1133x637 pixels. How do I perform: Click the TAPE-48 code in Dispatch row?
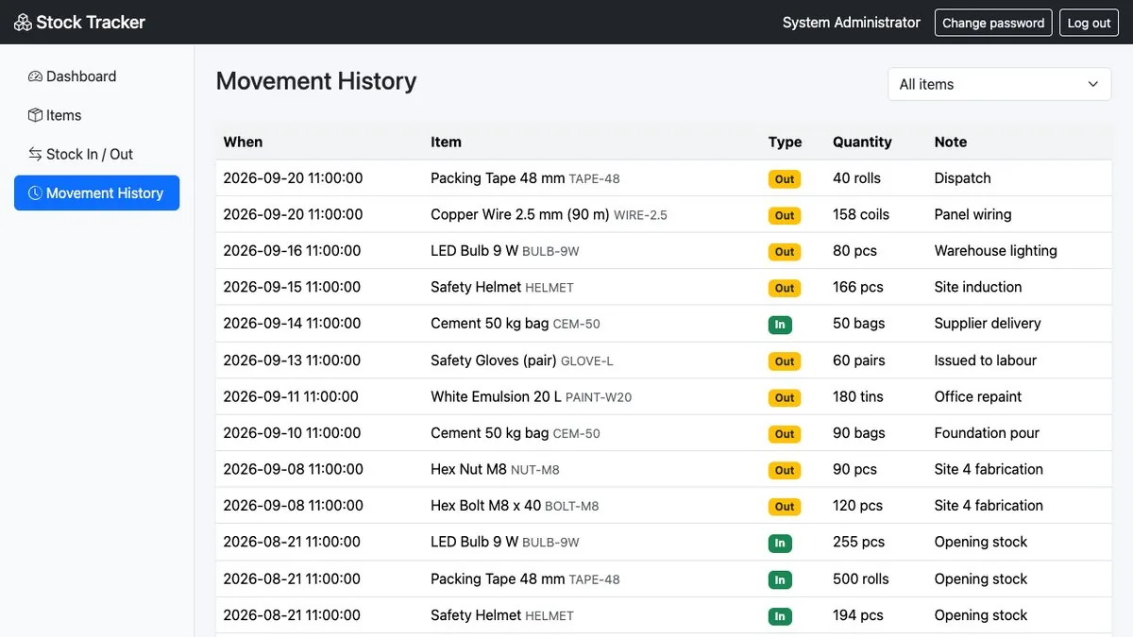coord(594,178)
